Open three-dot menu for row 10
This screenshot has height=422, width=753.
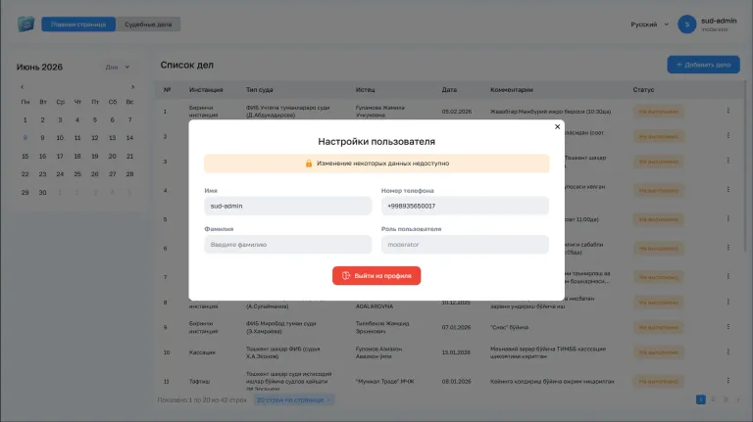[728, 352]
